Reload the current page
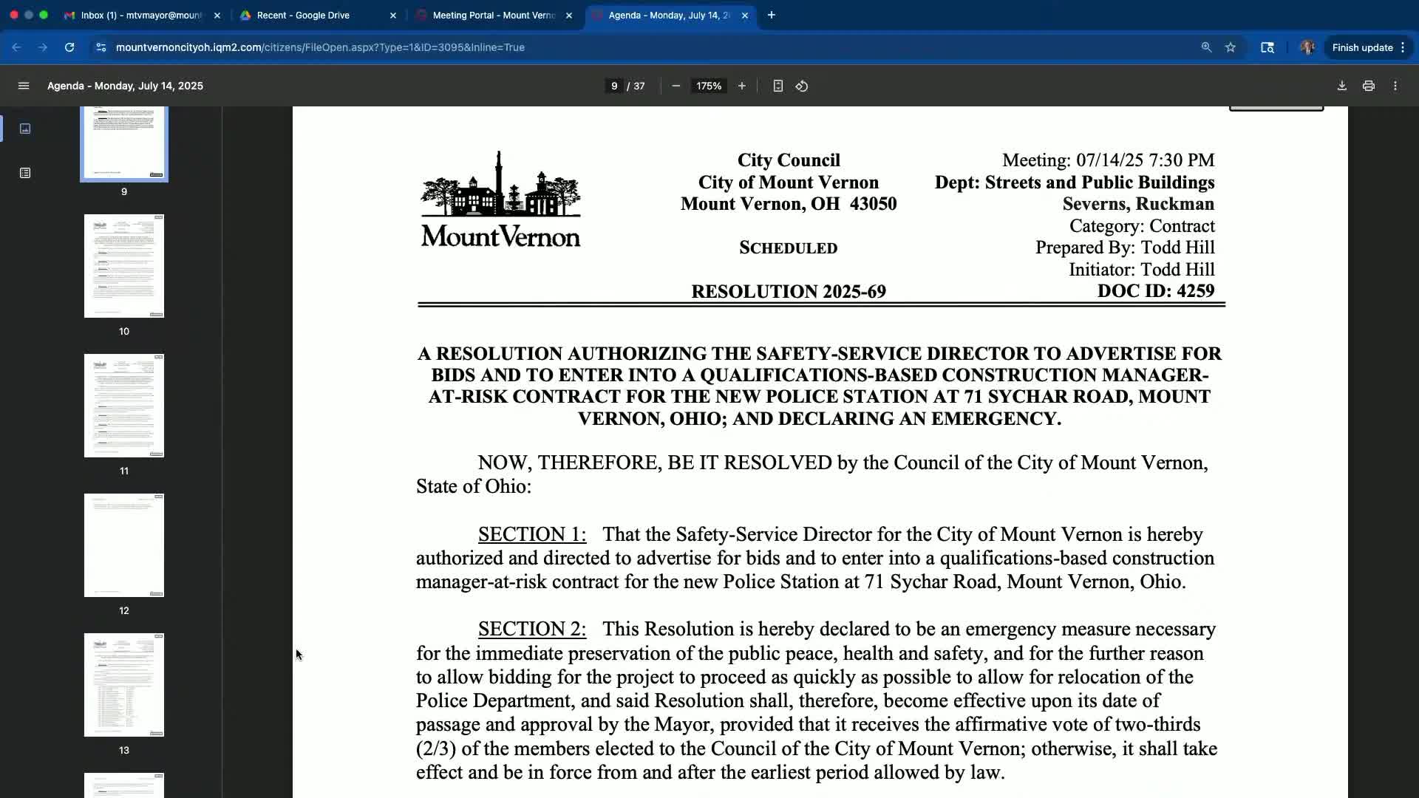The width and height of the screenshot is (1419, 798). pyautogui.click(x=69, y=47)
